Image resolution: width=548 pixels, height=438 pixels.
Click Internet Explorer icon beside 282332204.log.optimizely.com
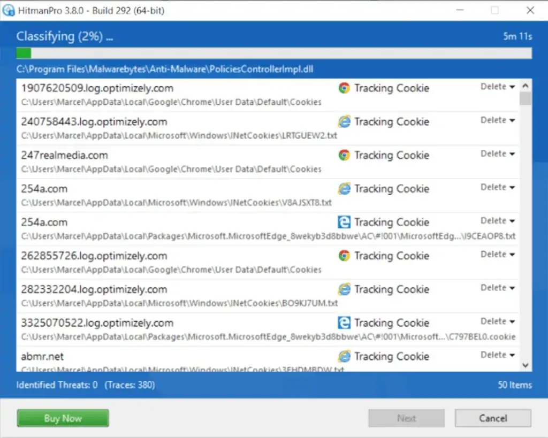pyautogui.click(x=344, y=289)
